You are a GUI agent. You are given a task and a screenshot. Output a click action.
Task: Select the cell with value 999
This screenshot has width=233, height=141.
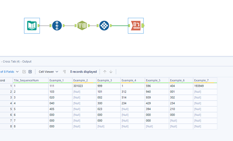[x=108, y=86]
